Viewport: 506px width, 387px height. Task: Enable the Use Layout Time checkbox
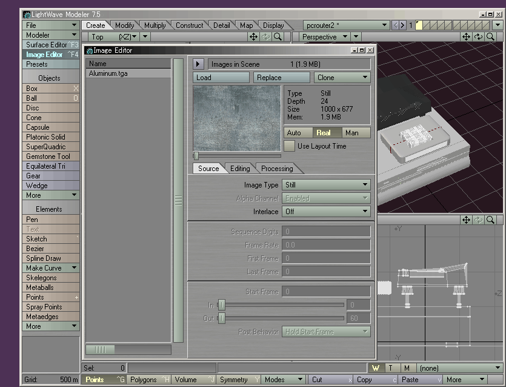(x=290, y=146)
